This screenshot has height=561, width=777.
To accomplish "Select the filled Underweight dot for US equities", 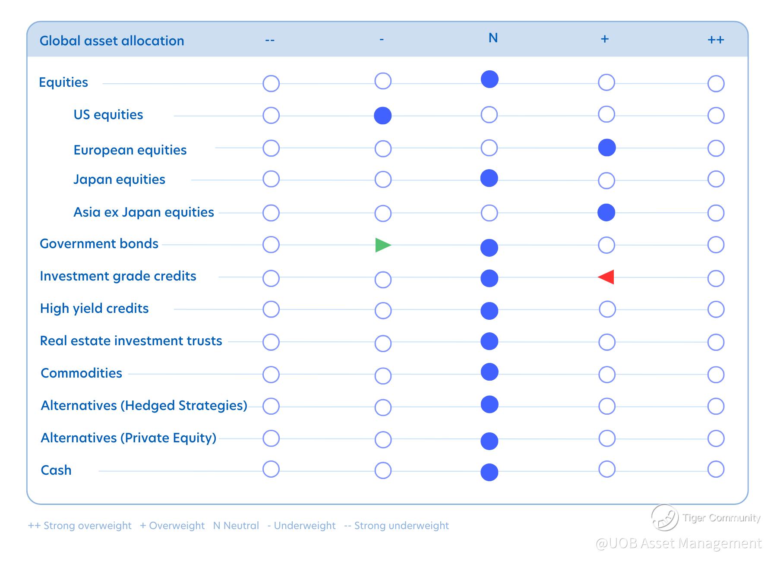I will (x=382, y=116).
